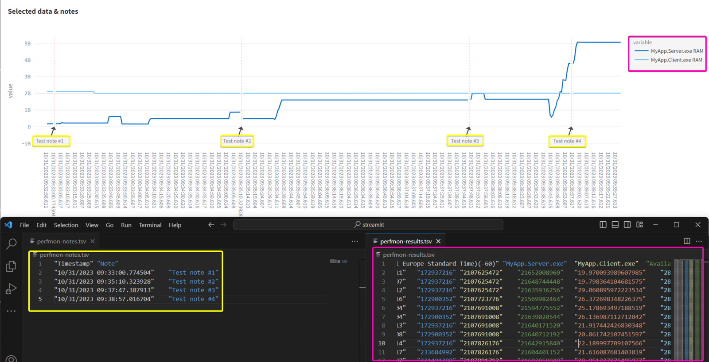The image size is (709, 362).
Task: Click the streamlit command center search box
Action: (x=368, y=225)
